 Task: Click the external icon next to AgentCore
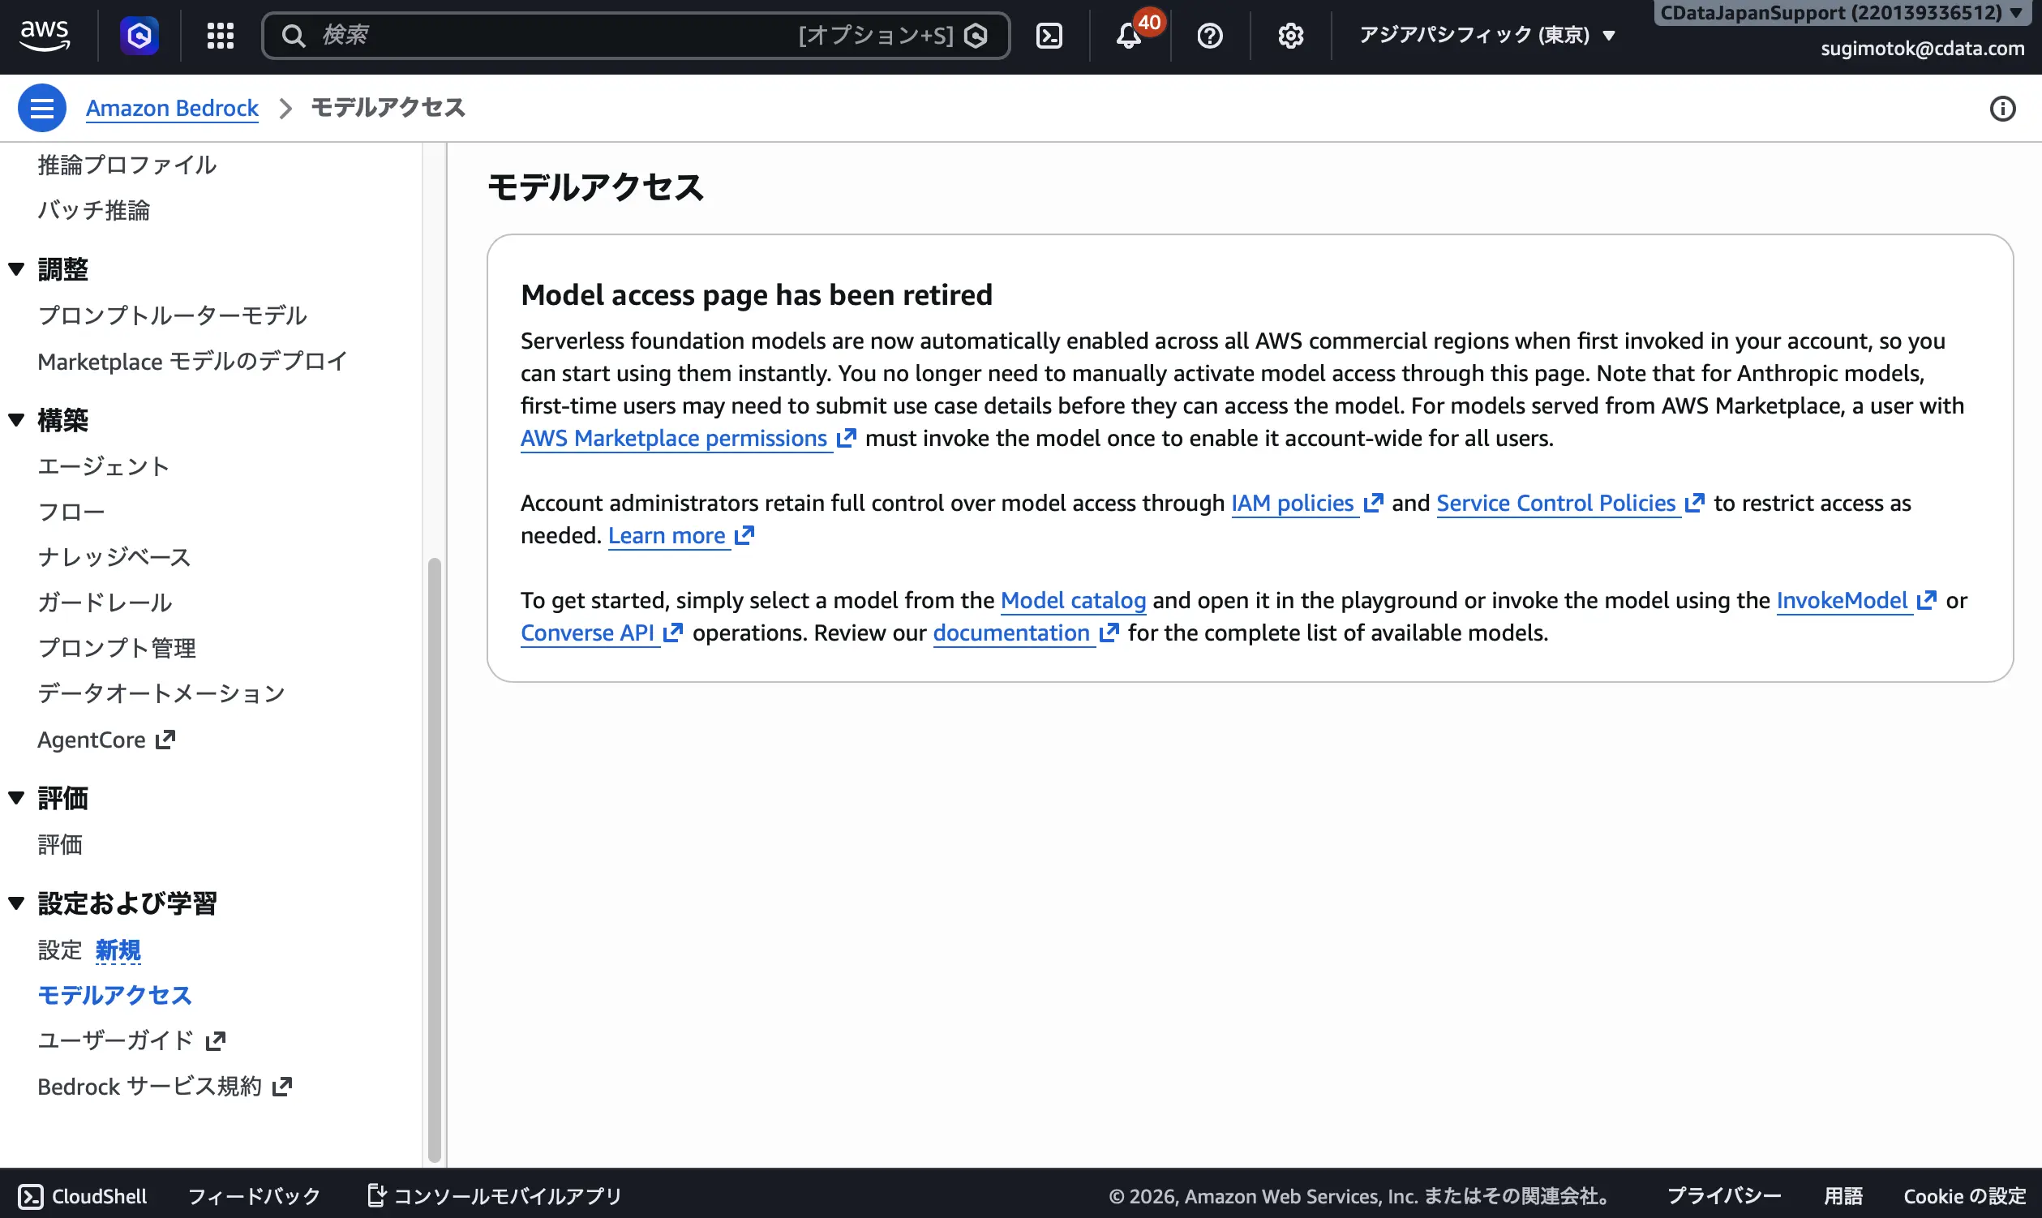tap(165, 740)
